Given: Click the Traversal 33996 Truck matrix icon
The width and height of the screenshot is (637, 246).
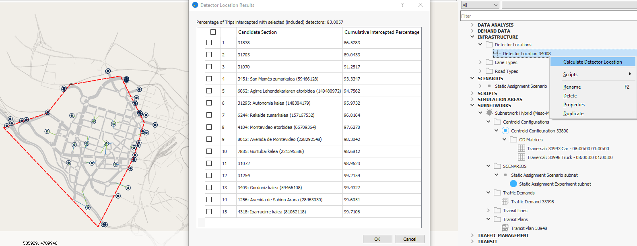Looking at the screenshot, I should pos(521,157).
